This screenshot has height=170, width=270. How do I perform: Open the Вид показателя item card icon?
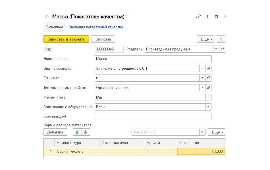[208, 68]
